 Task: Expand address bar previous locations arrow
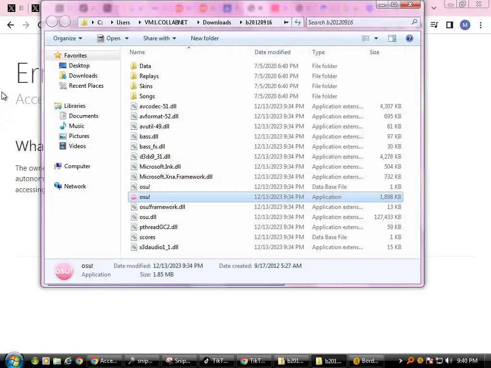[x=286, y=22]
